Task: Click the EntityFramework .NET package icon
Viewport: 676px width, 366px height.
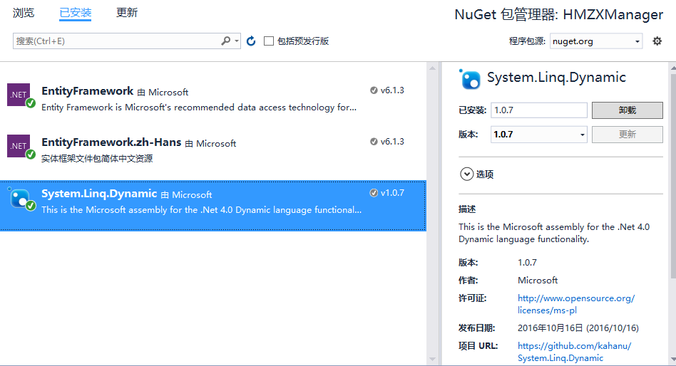Action: [x=21, y=95]
